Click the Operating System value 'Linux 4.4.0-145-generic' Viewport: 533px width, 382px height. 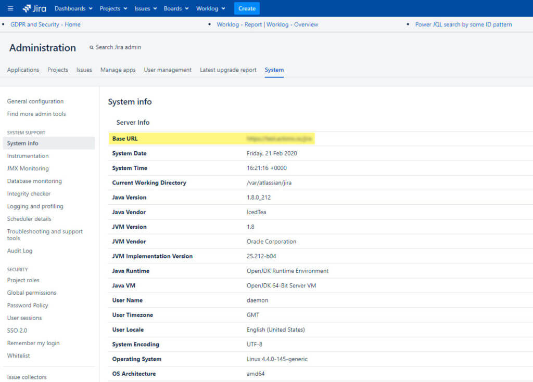point(277,359)
